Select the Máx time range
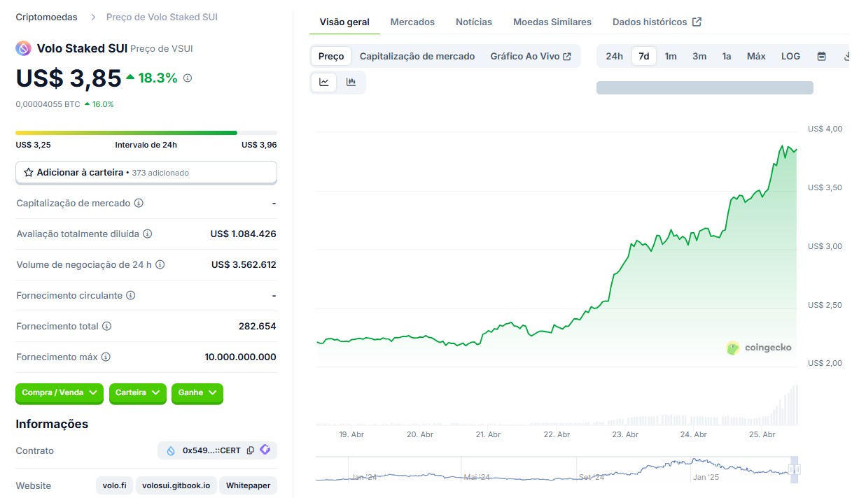 (756, 56)
